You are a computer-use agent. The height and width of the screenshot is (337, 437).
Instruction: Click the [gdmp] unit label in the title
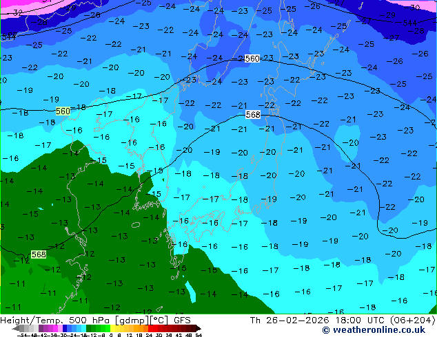click(x=132, y=320)
